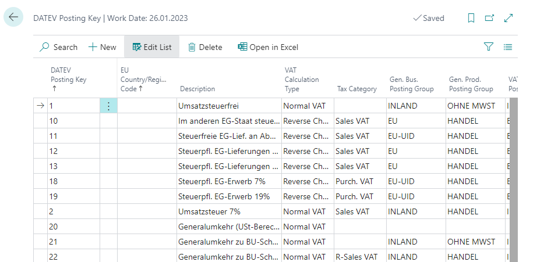
Task: Click OHNE MWST cell in row 1
Action: pyautogui.click(x=475, y=106)
